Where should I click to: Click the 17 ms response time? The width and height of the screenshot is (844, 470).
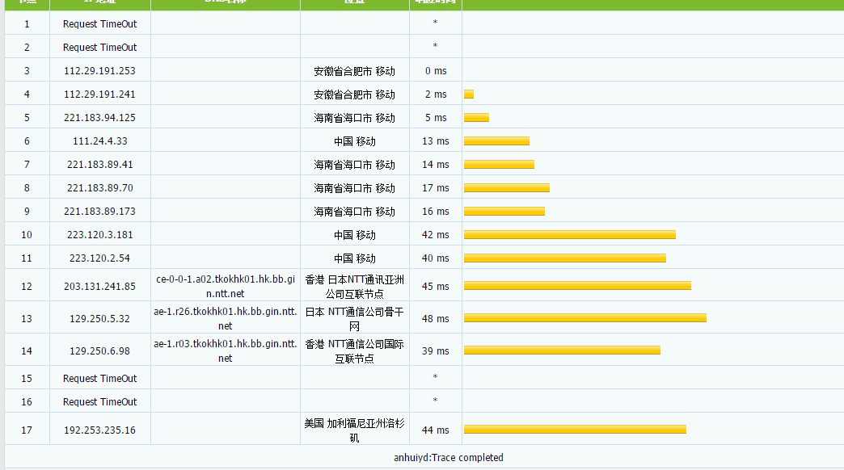click(436, 188)
